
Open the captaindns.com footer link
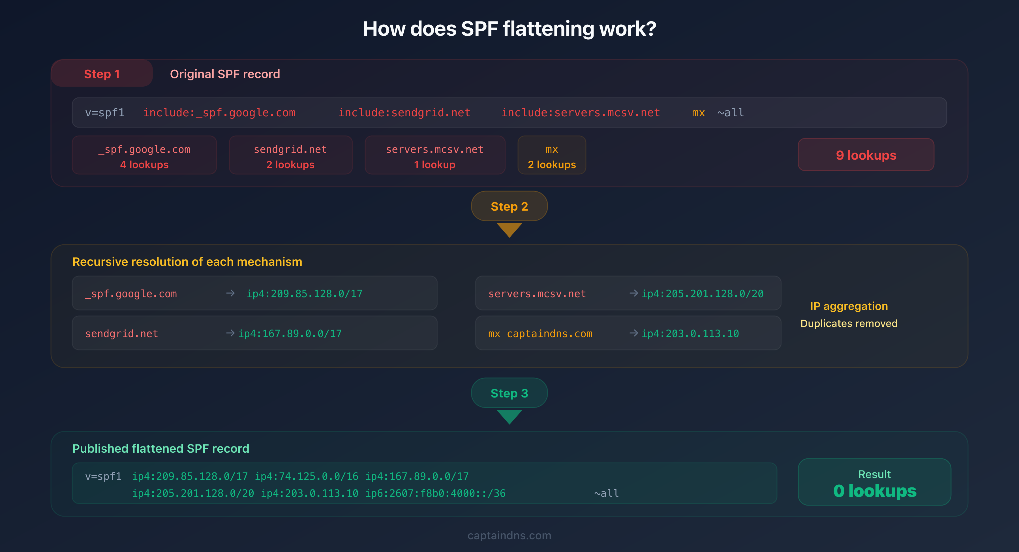tap(509, 535)
